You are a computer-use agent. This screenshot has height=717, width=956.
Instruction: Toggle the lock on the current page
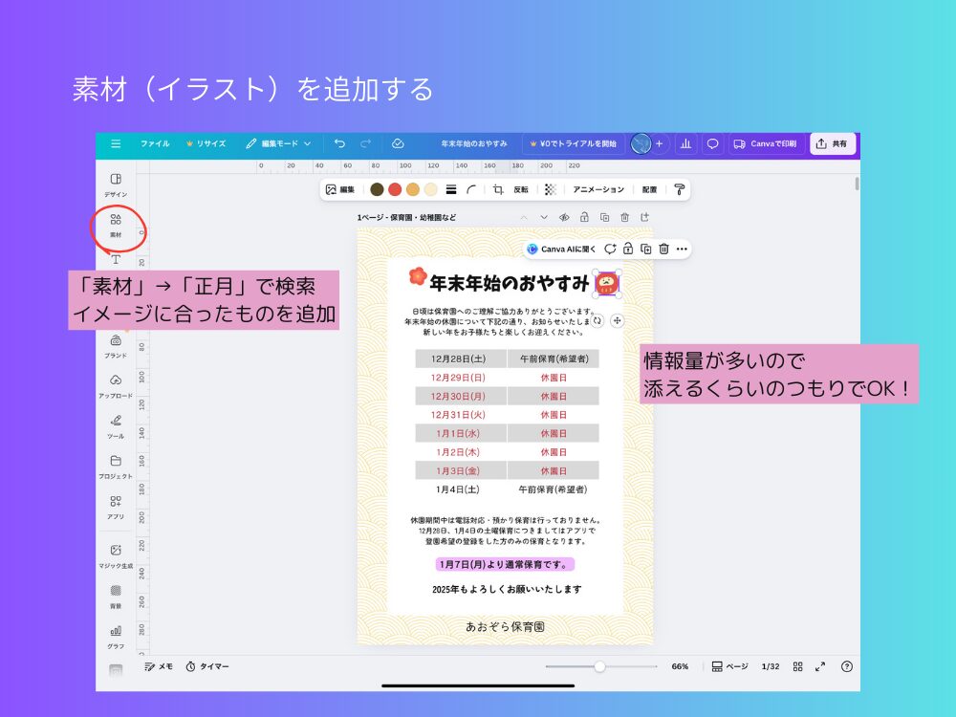coord(584,217)
